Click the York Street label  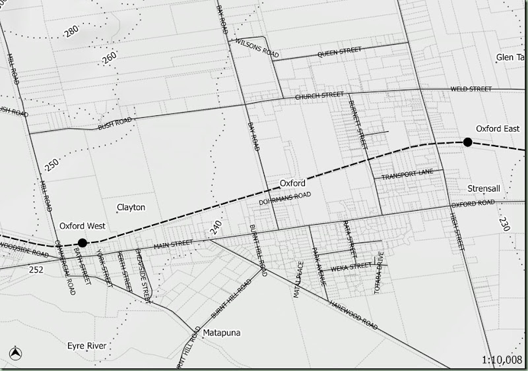[x=104, y=268]
